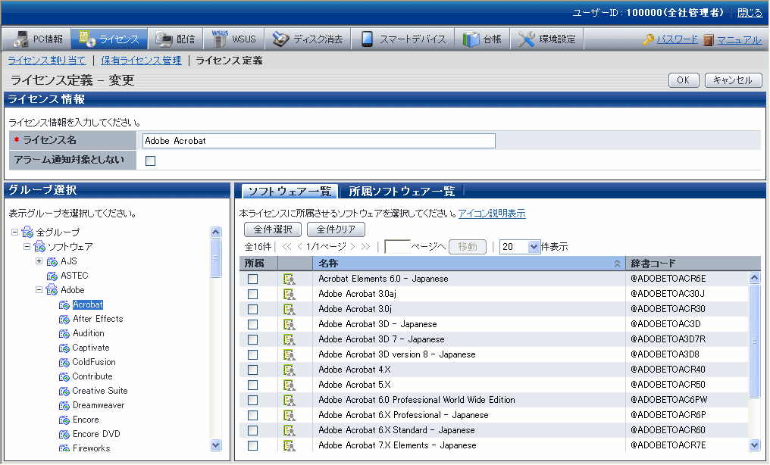Collapse the ソフトウェア tree node
Viewport: 770px width, 465px height.
(27, 246)
